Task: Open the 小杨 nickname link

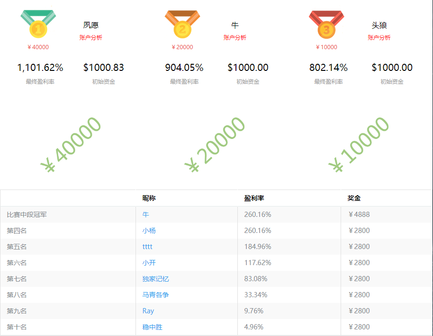Action: 149,231
